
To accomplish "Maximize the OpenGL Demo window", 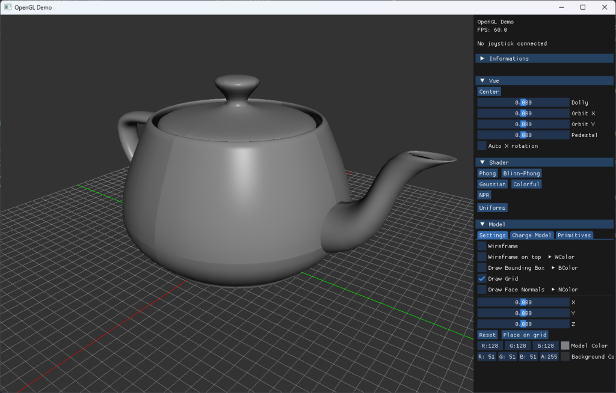I will (583, 7).
